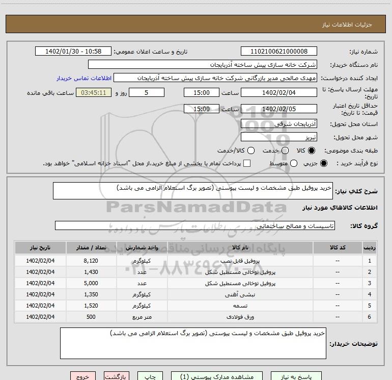The image size is (392, 380).
Task: Select the خدمت radio button
Action: pos(285,150)
